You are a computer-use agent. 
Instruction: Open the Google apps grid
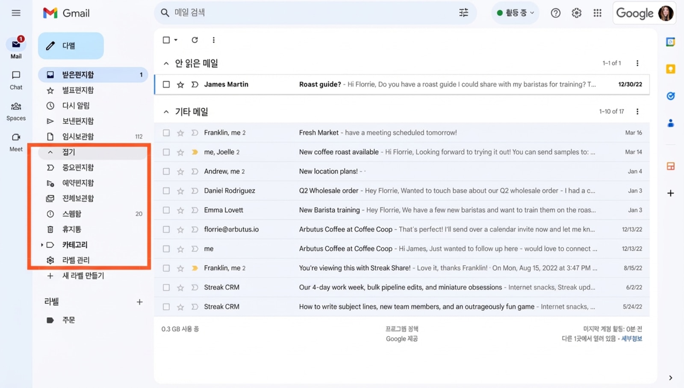pyautogui.click(x=597, y=13)
